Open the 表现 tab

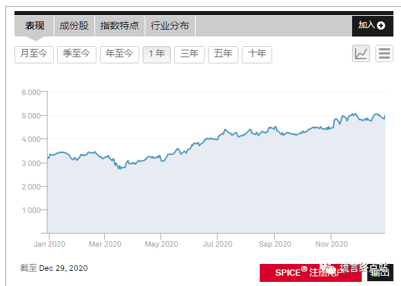(x=34, y=25)
